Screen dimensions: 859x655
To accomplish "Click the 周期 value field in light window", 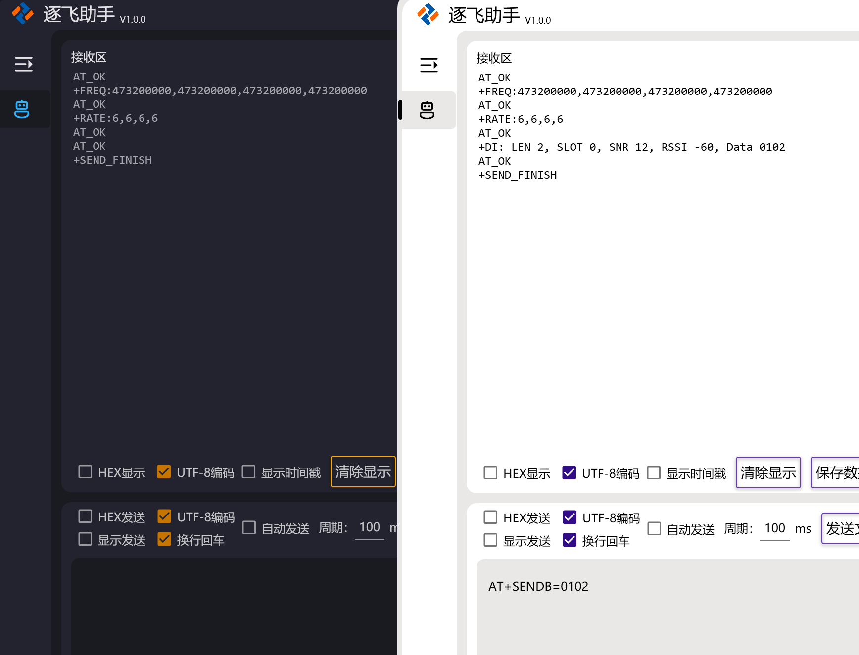I will [774, 528].
